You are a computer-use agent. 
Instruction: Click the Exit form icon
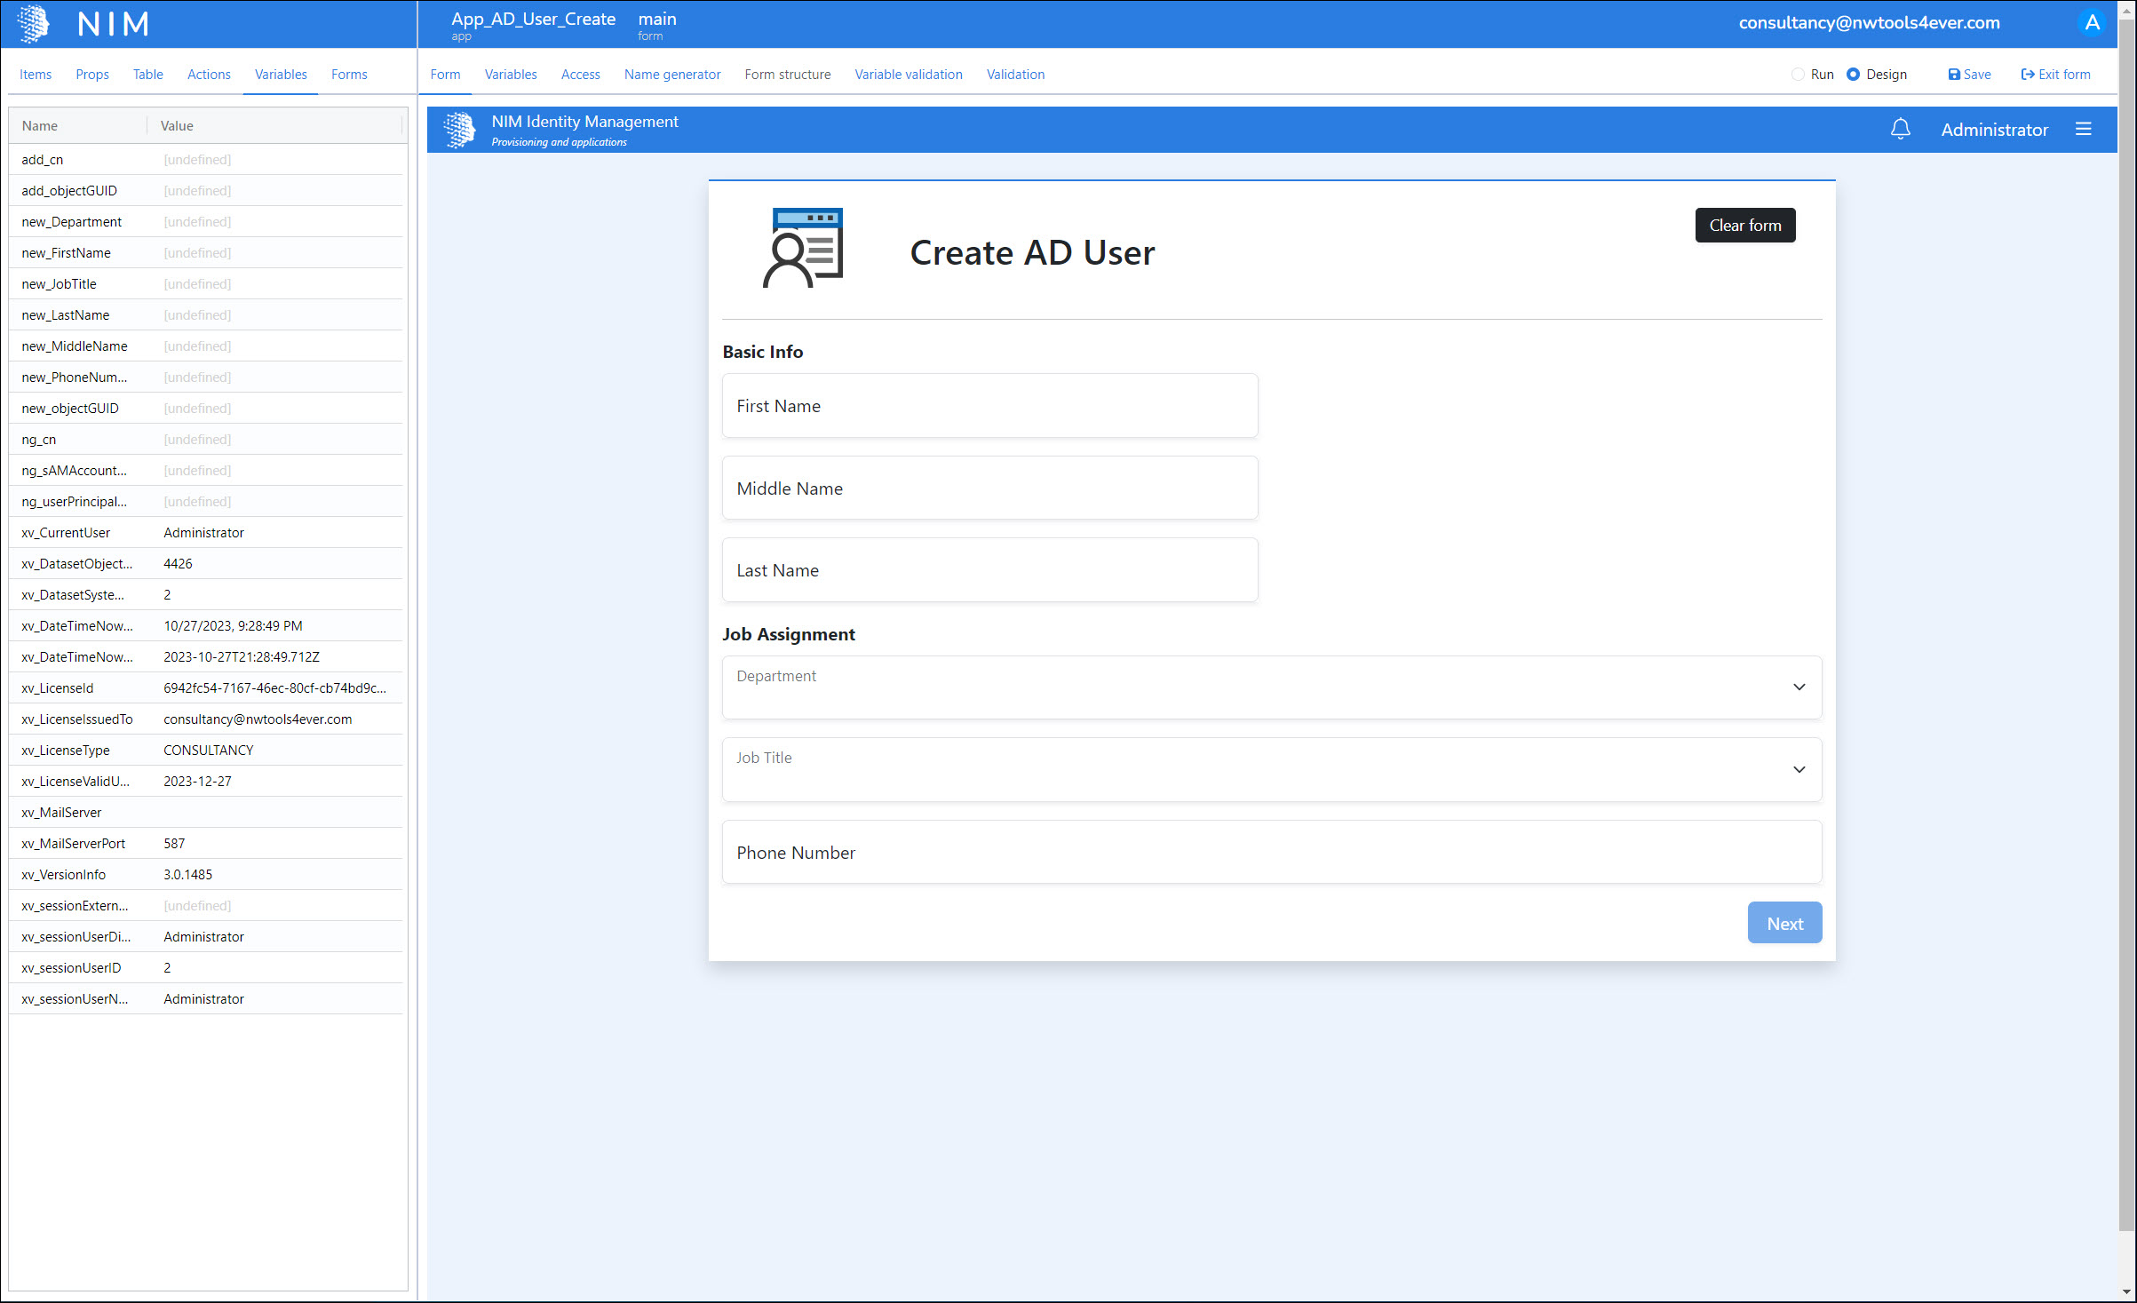coord(2027,75)
